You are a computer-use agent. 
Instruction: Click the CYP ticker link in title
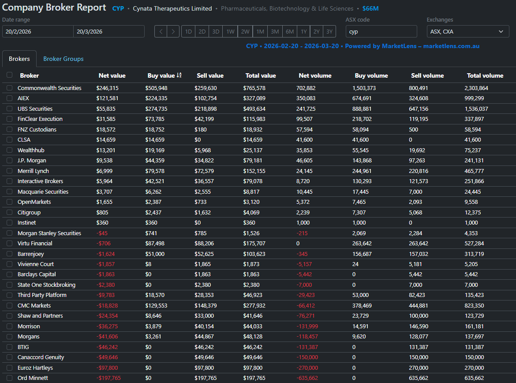pos(118,8)
